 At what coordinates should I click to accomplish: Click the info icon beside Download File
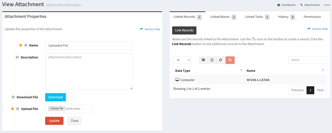[x=13, y=97]
